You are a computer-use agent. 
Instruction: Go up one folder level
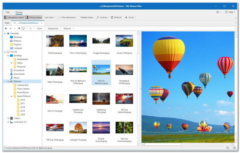(x=19, y=29)
